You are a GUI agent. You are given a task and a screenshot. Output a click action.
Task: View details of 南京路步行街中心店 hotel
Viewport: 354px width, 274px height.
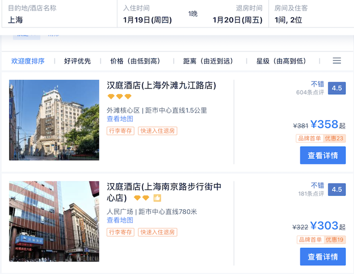322,257
